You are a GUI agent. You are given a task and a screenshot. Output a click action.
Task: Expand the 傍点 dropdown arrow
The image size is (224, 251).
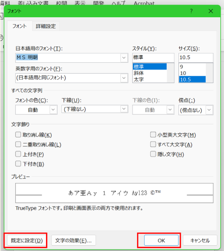(209, 110)
